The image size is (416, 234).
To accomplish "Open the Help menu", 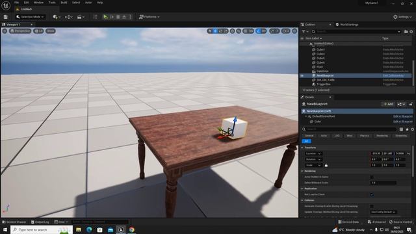I will pos(99,3).
